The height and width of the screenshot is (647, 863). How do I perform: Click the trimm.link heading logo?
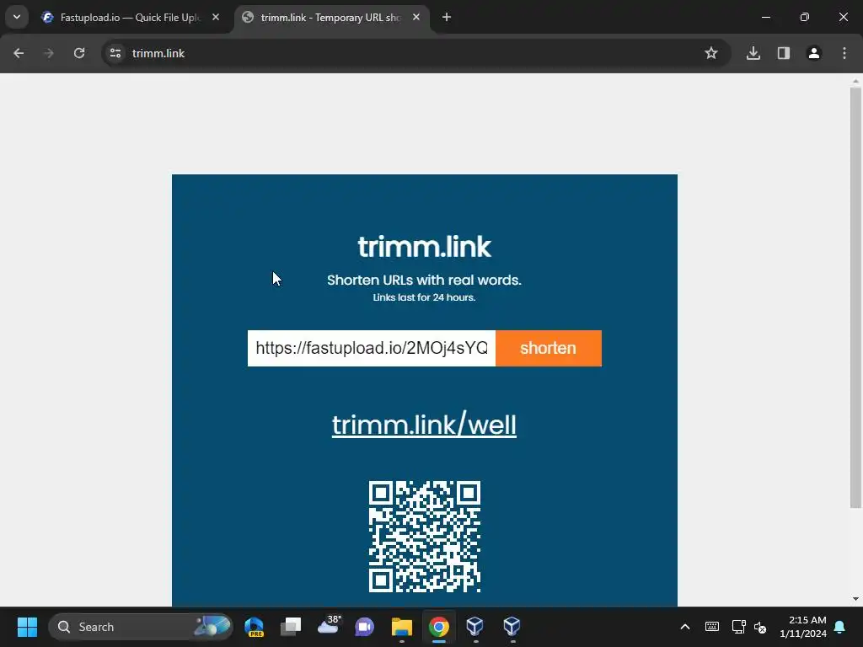(425, 247)
